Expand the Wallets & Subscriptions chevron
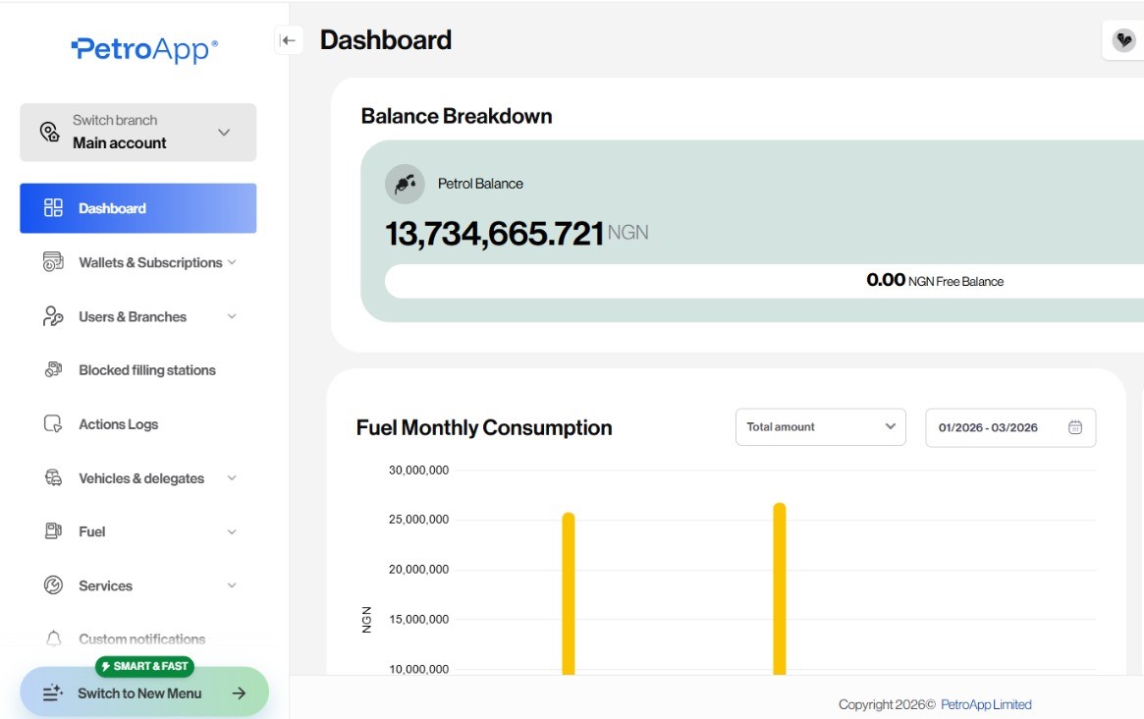 [x=232, y=262]
